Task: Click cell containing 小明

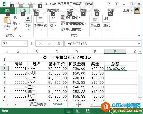Action: 36,73
